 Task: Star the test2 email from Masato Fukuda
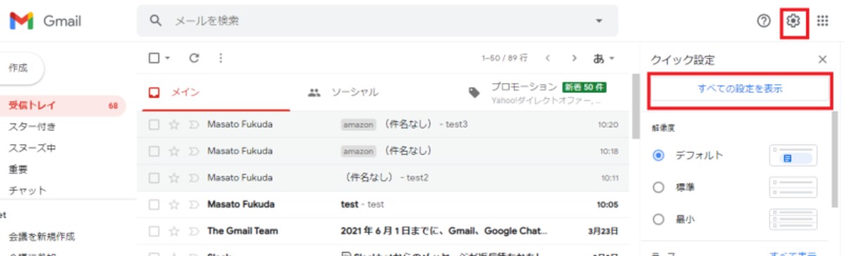pyautogui.click(x=174, y=177)
